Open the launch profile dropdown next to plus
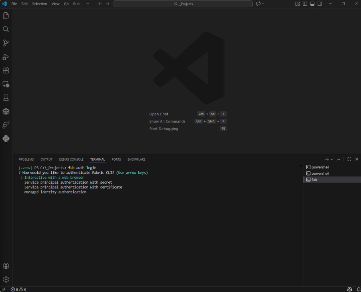This screenshot has width=361, height=292. pyautogui.click(x=332, y=160)
